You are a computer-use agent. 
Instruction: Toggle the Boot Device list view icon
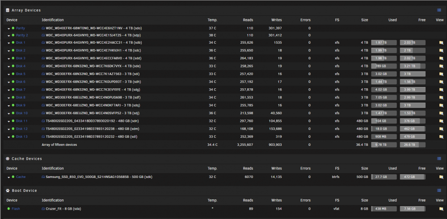click(439, 190)
